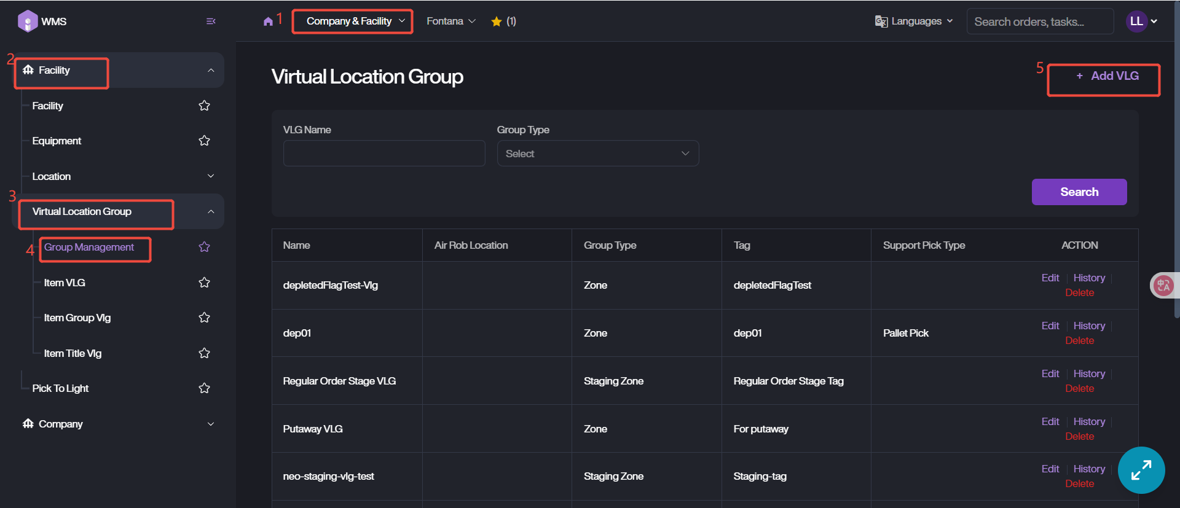The width and height of the screenshot is (1180, 508).
Task: Open Item Title Vlg menu item
Action: point(73,353)
